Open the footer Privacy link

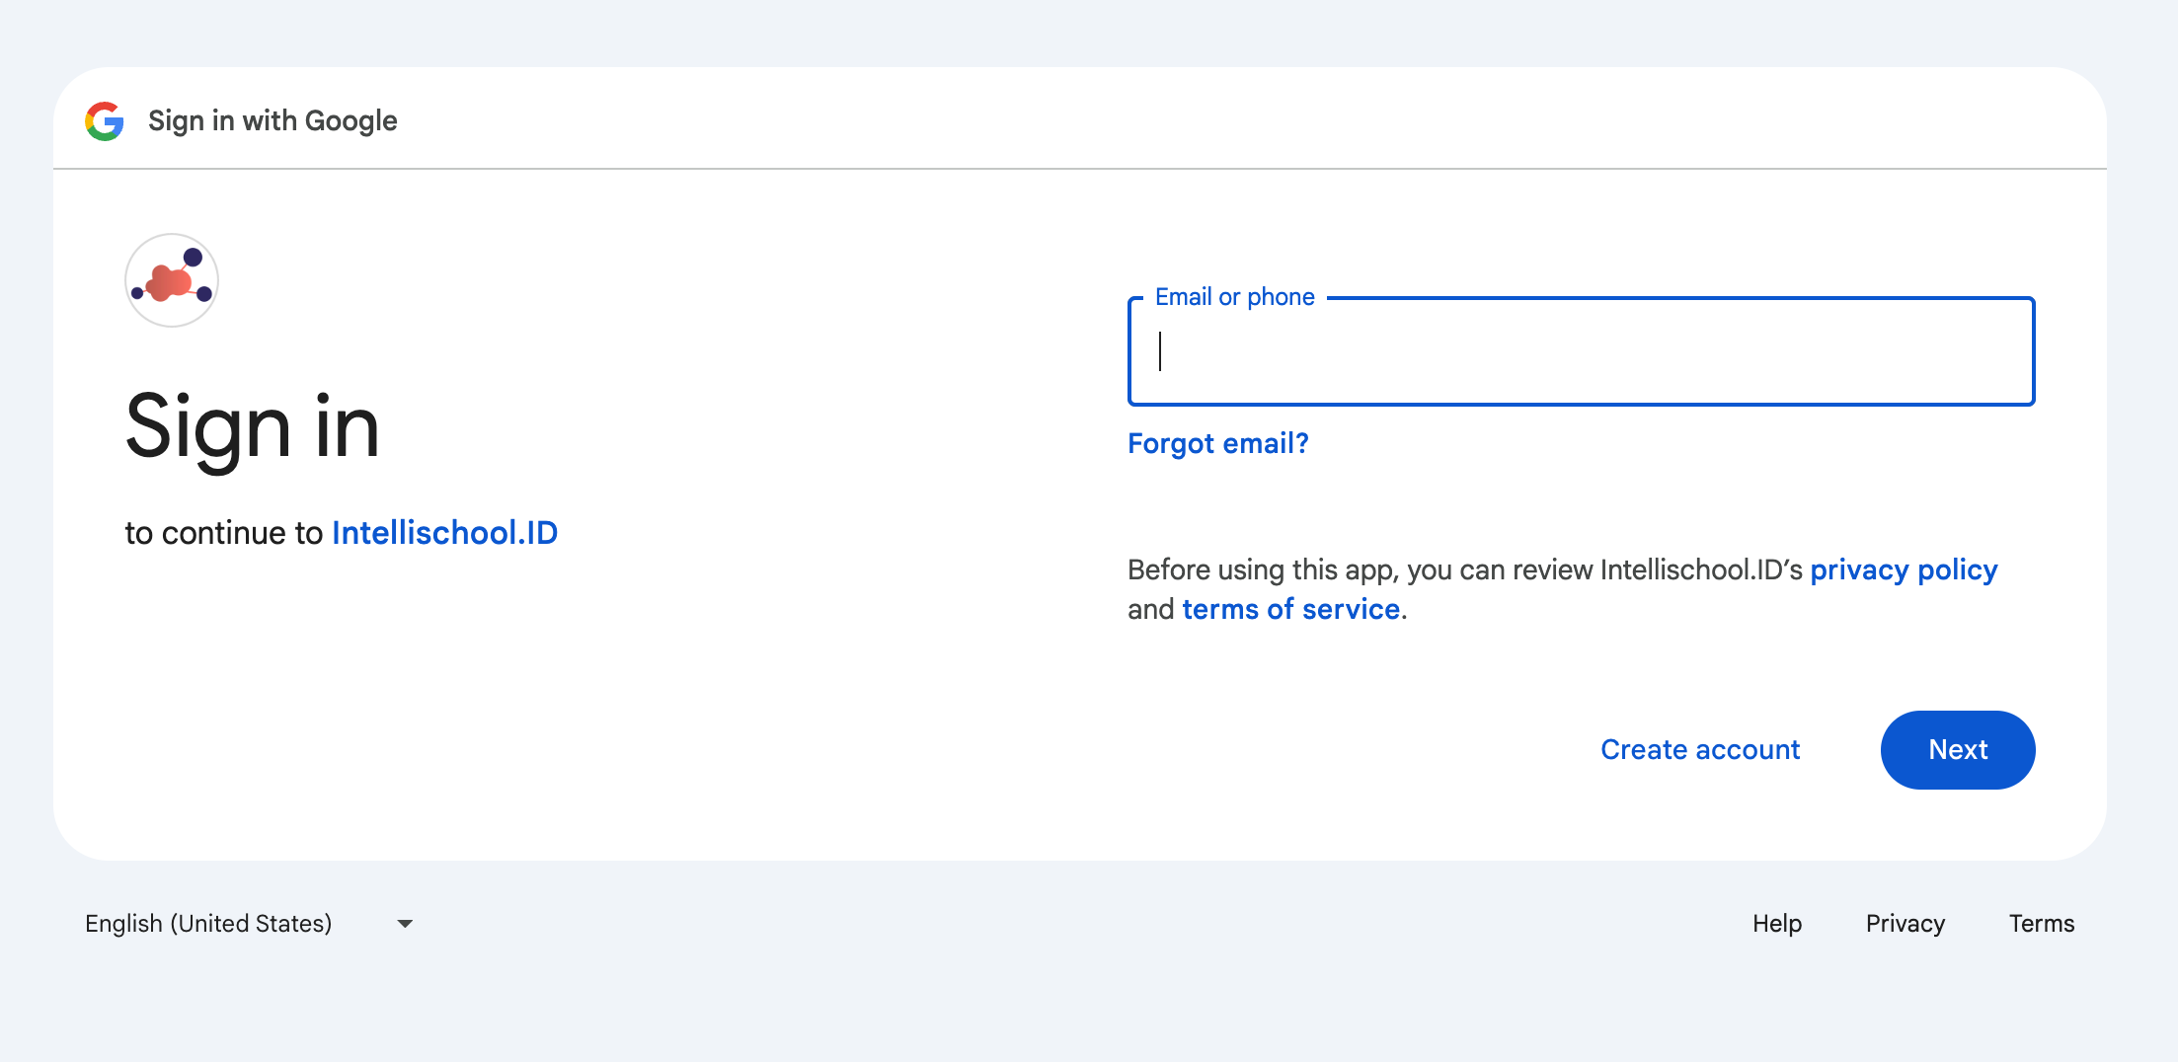click(x=1905, y=924)
